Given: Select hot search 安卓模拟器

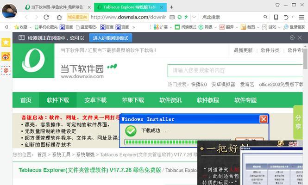Looking at the screenshot, I should tap(223, 85).
